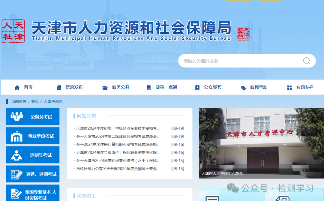Screen dimensions: 324x201
Task: Click the 二级建造师考试成绩 announcement link
Action: tap(118, 136)
